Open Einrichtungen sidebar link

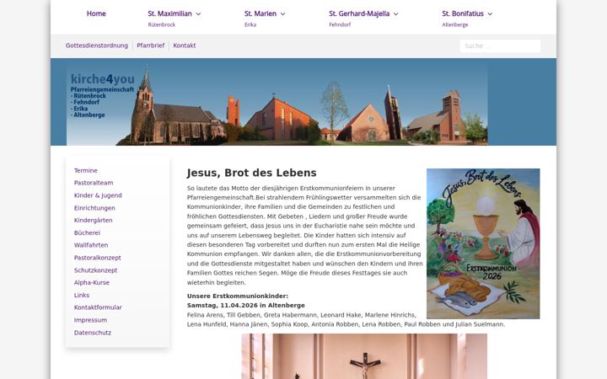tap(94, 208)
